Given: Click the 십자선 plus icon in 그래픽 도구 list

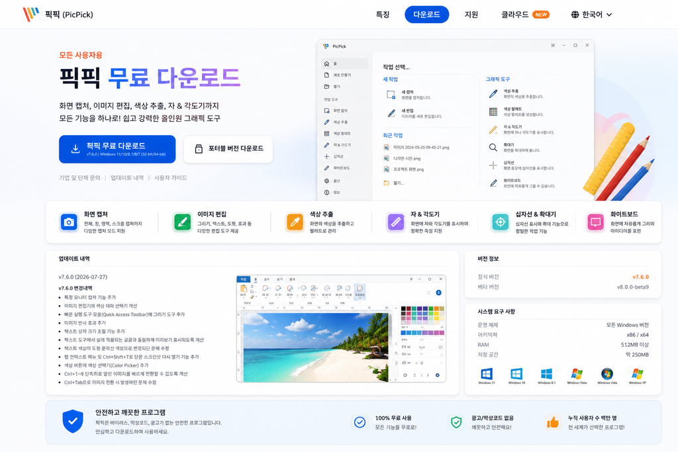Looking at the screenshot, I should point(493,165).
